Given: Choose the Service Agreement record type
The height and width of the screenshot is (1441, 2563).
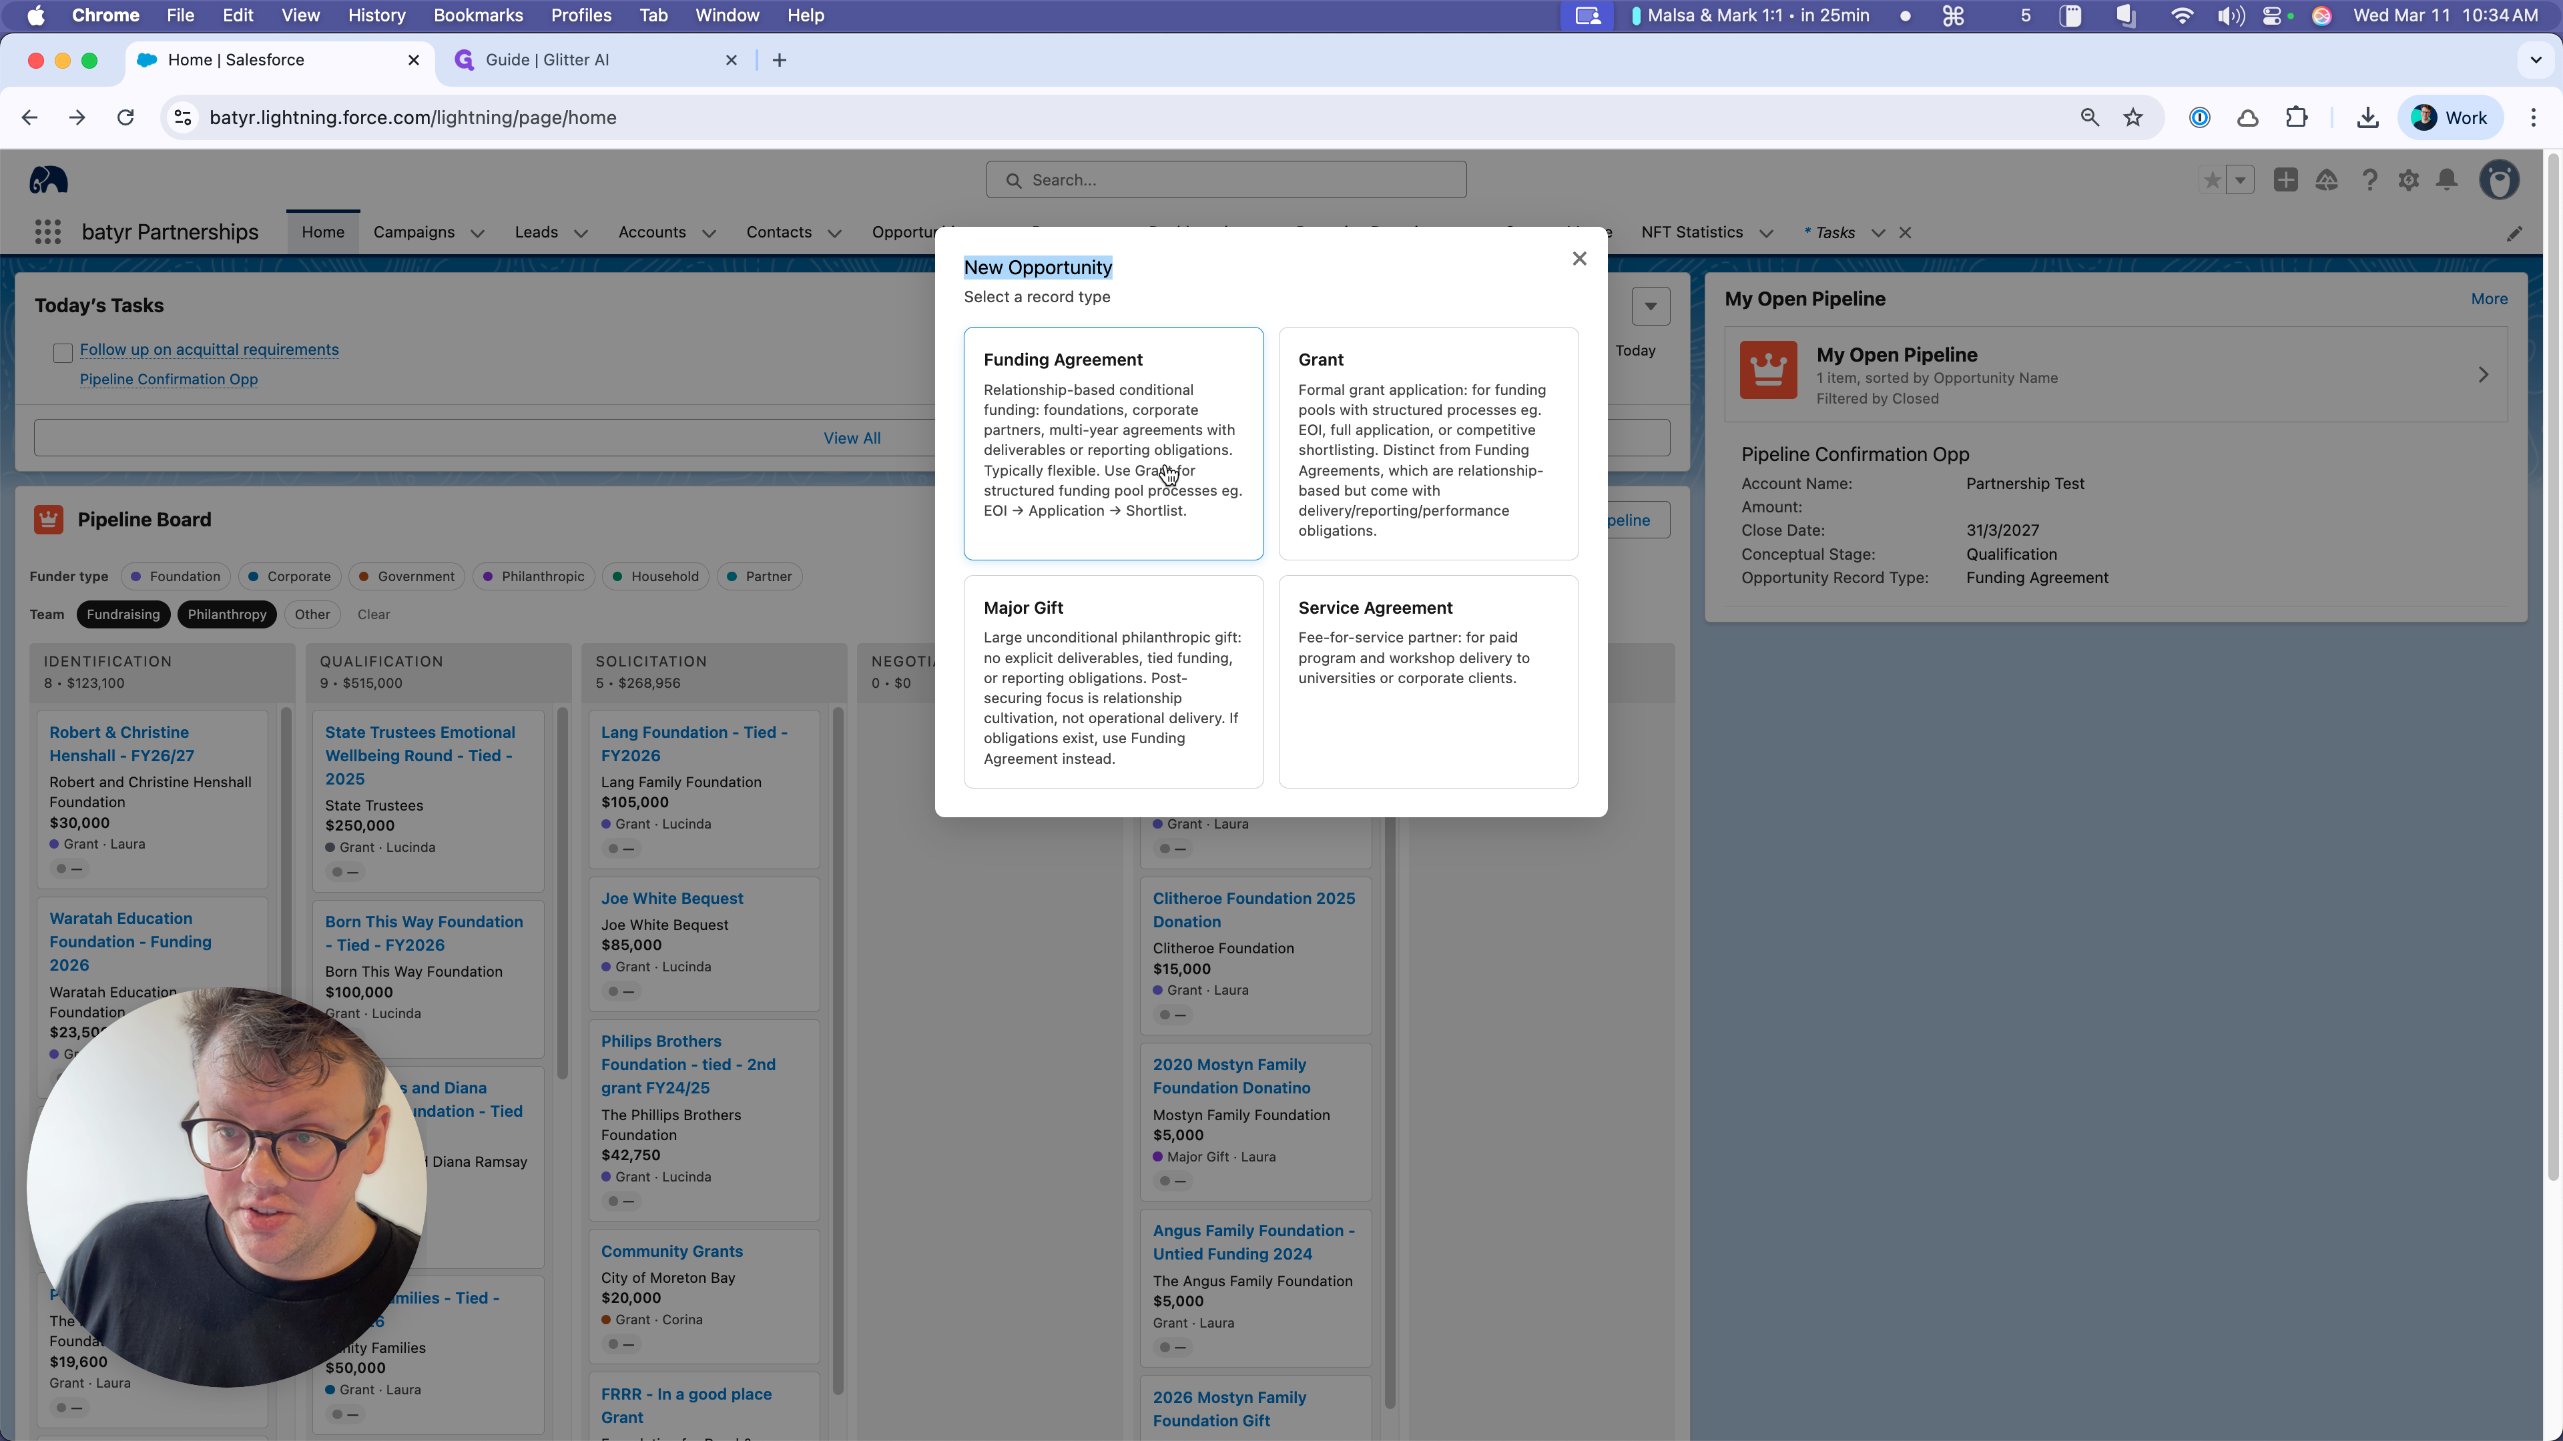Looking at the screenshot, I should coord(1428,681).
